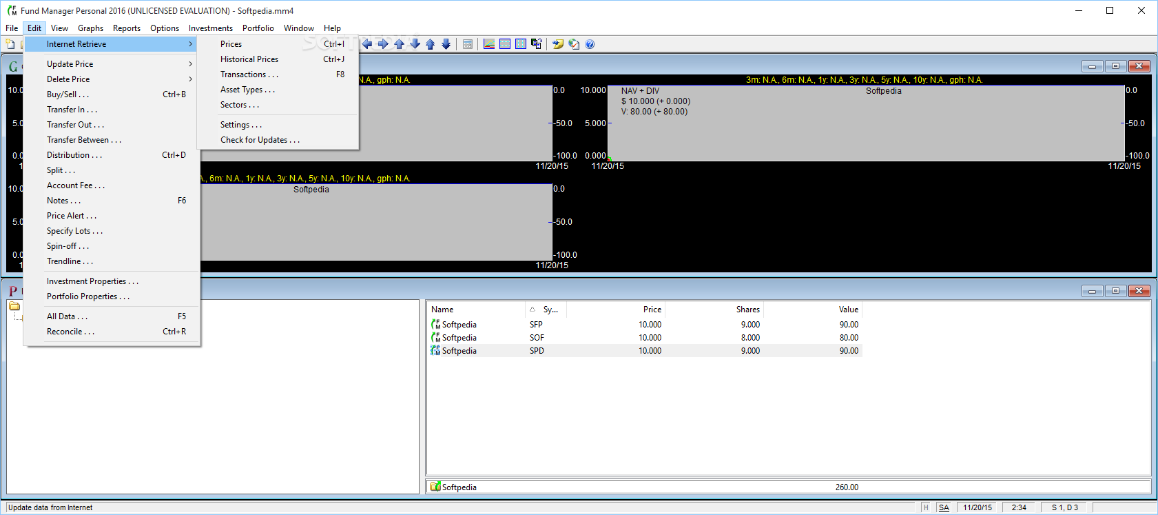Expand the Internet Retrieve submenu arrow
1158x515 pixels.
click(191, 44)
